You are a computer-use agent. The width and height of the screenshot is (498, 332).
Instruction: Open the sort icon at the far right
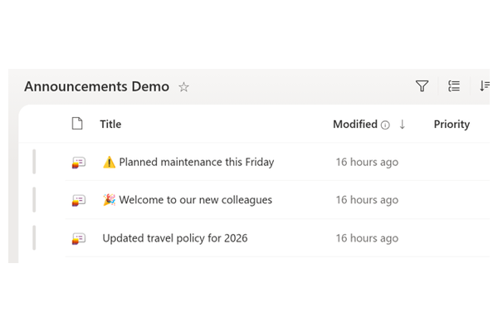coord(485,85)
